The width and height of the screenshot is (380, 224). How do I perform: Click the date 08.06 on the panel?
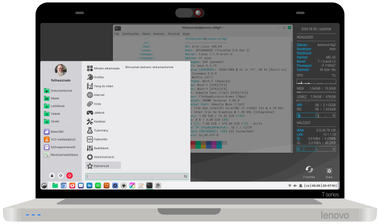pos(316,186)
